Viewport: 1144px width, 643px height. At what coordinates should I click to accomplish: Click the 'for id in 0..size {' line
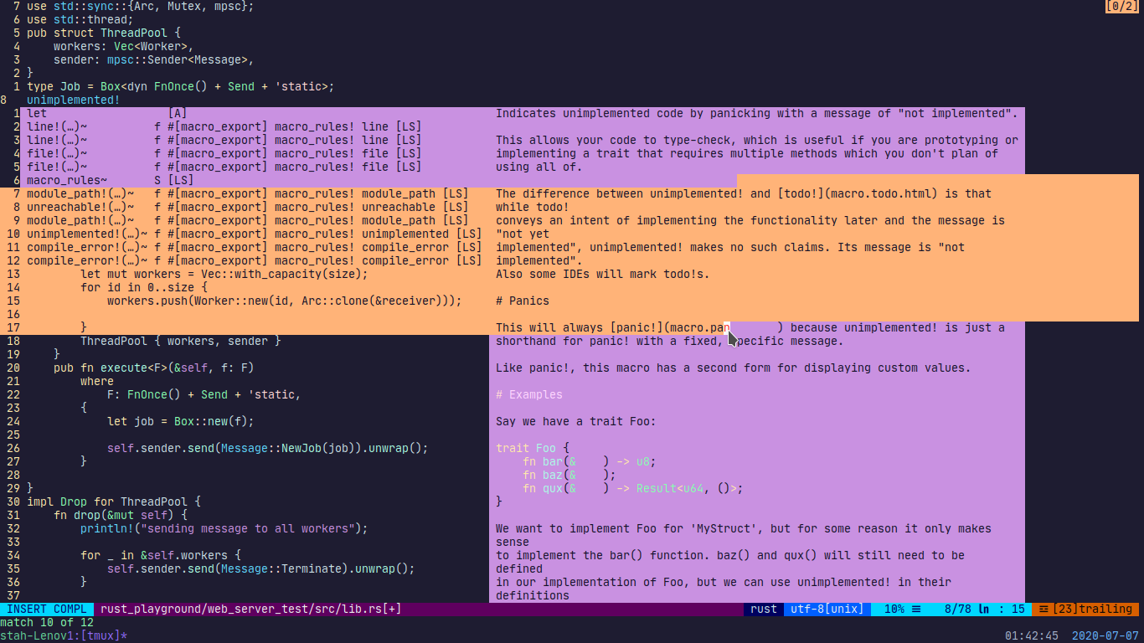point(144,287)
